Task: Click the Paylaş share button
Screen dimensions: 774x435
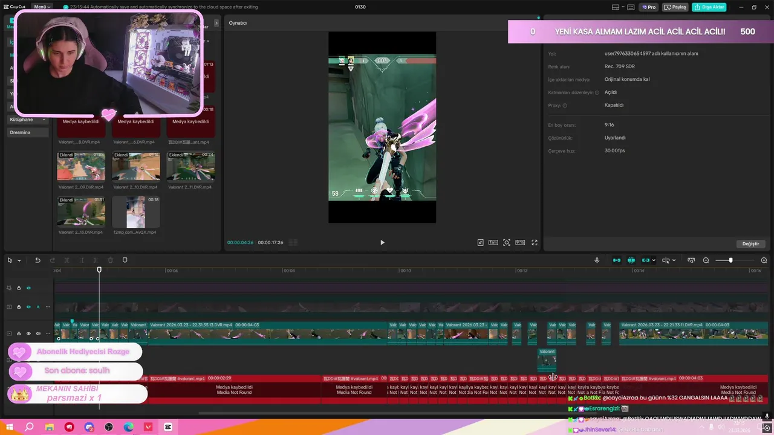Action: [x=676, y=7]
